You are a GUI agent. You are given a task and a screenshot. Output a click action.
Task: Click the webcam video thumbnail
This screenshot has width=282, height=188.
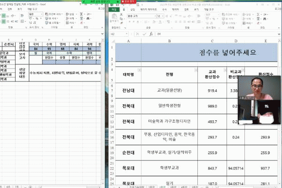pos(259,99)
